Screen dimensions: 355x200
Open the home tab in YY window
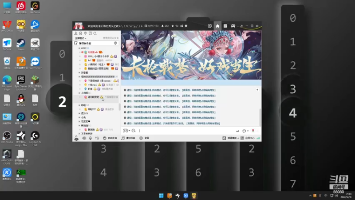pyautogui.click(x=217, y=26)
